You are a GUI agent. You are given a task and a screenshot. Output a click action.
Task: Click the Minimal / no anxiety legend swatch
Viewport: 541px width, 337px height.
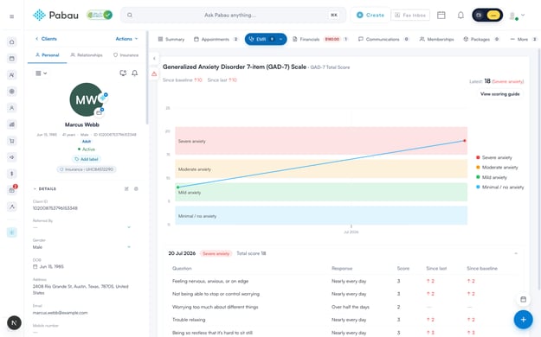(478, 188)
